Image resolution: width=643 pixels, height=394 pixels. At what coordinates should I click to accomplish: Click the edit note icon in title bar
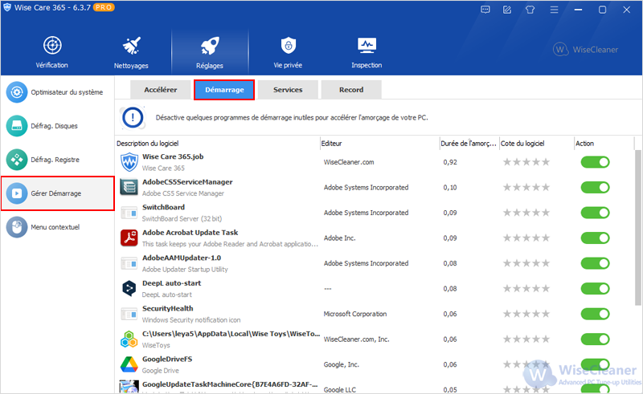(x=507, y=10)
